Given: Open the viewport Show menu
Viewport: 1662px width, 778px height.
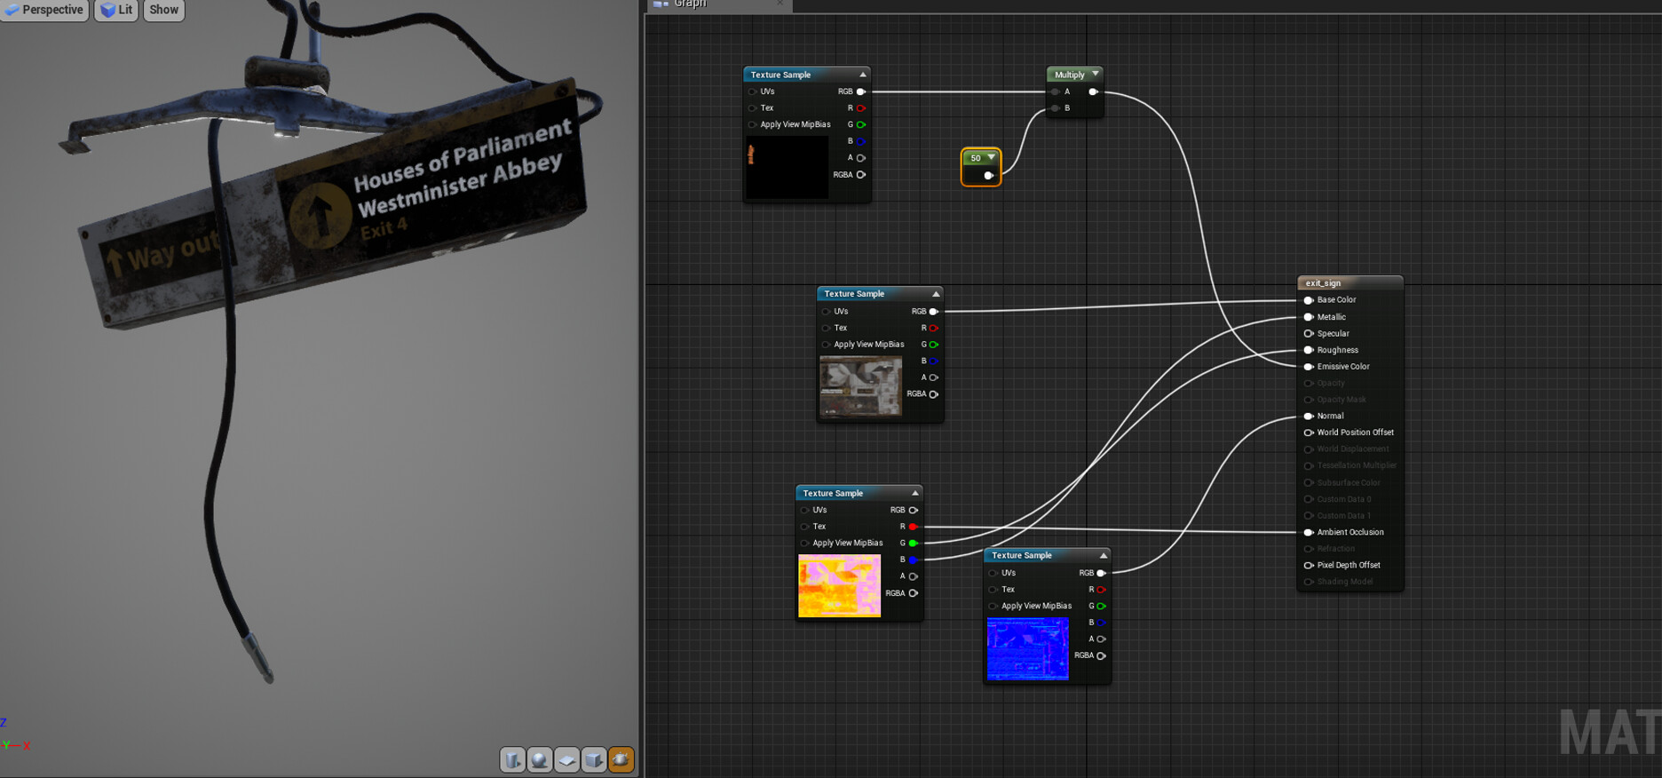Looking at the screenshot, I should pyautogui.click(x=163, y=10).
